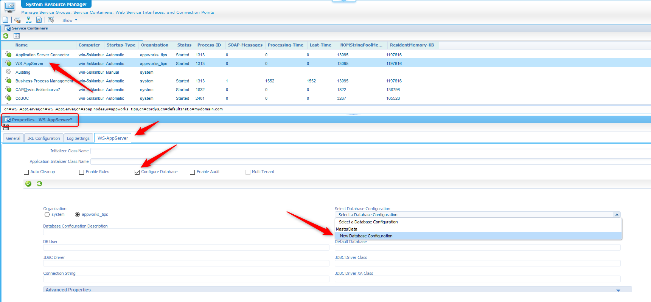Select the Application Server Connector row name

(42, 55)
